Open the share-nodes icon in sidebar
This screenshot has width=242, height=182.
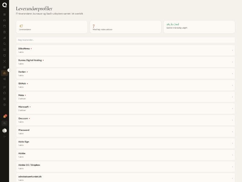(5, 79)
